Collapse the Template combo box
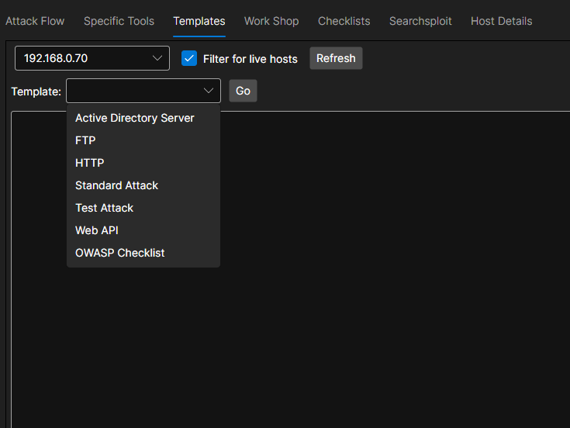 point(209,91)
